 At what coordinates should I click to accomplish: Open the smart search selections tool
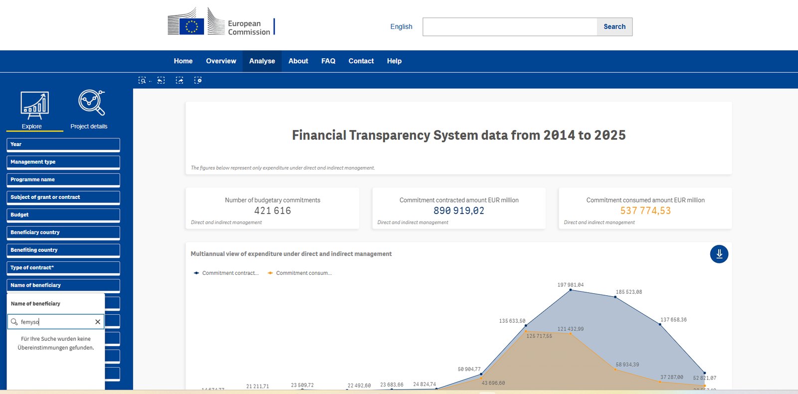(143, 80)
